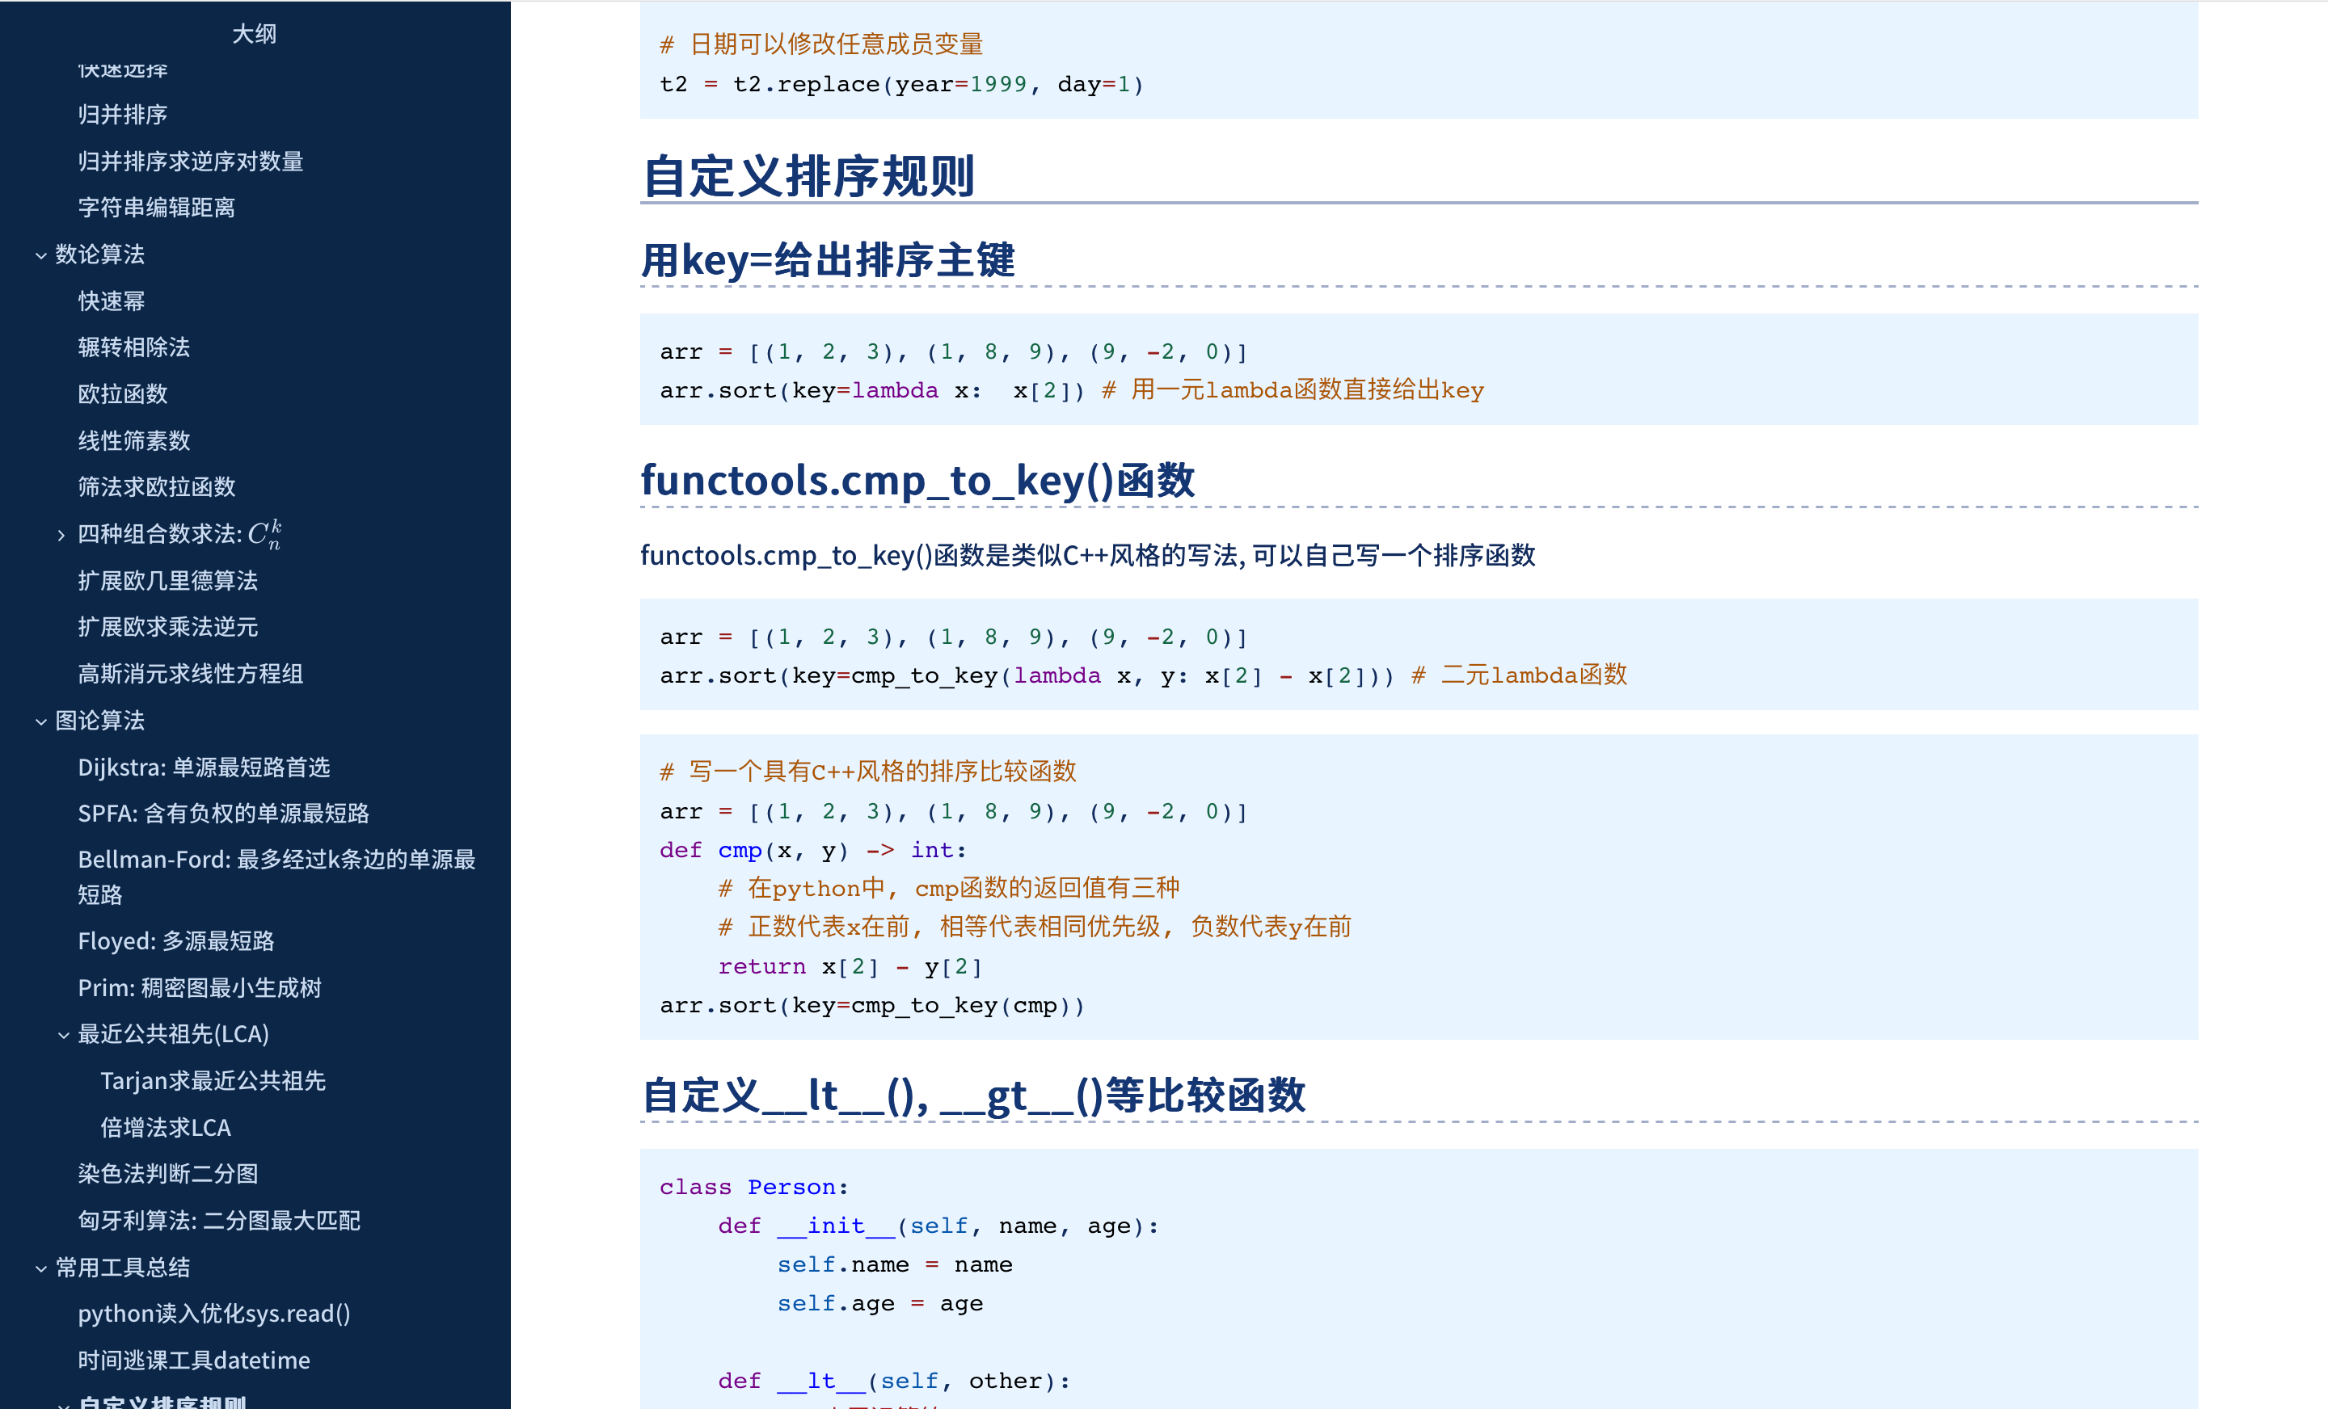2328x1409 pixels.
Task: Go to 归并排序求逆序对数量 section
Action: click(191, 162)
